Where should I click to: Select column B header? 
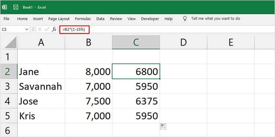click(x=89, y=42)
